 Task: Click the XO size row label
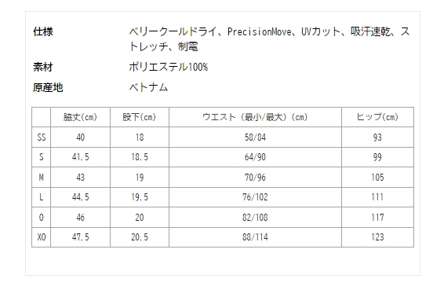tap(41, 237)
